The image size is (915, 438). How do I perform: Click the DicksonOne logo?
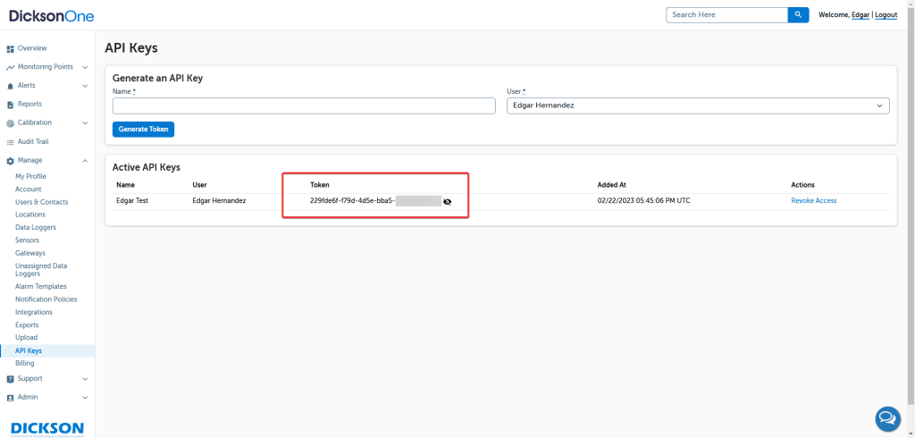coord(51,16)
